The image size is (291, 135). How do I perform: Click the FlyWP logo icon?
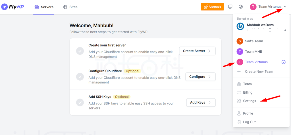point(5,7)
